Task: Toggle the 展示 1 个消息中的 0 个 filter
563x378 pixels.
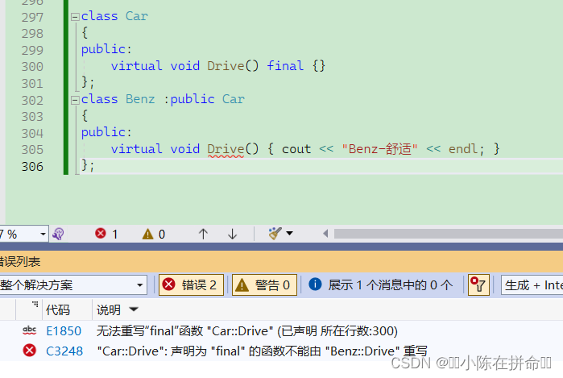Action: tap(381, 285)
